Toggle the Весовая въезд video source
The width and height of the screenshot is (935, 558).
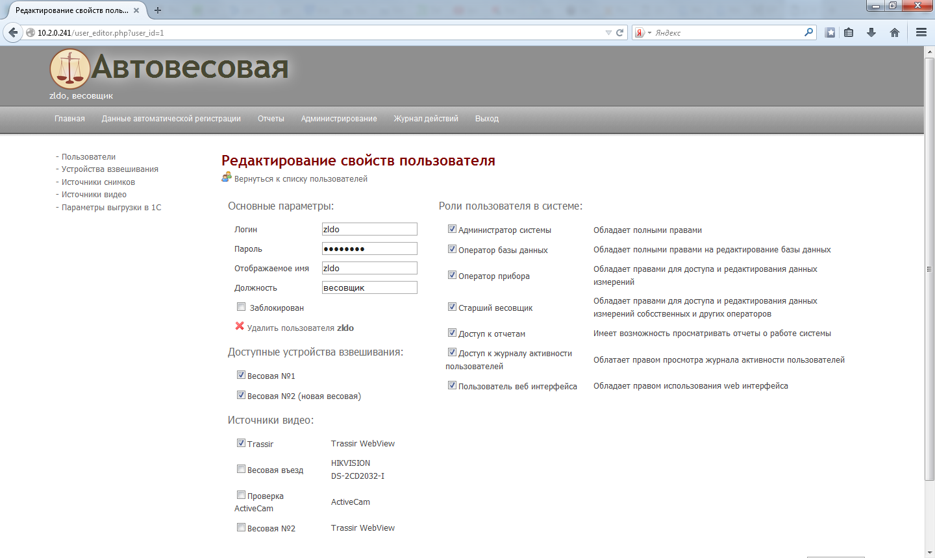(241, 469)
